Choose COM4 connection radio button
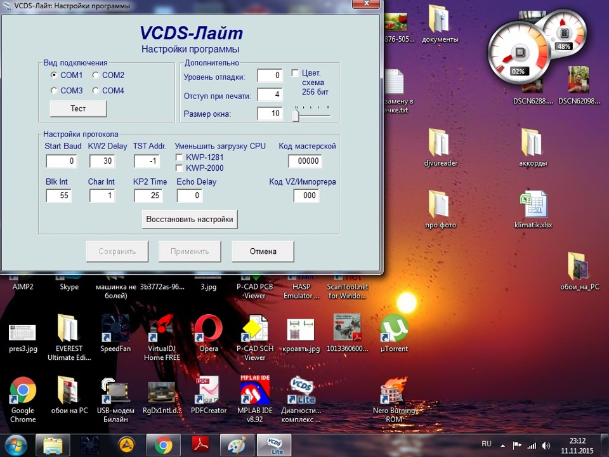The image size is (609, 457). click(96, 91)
